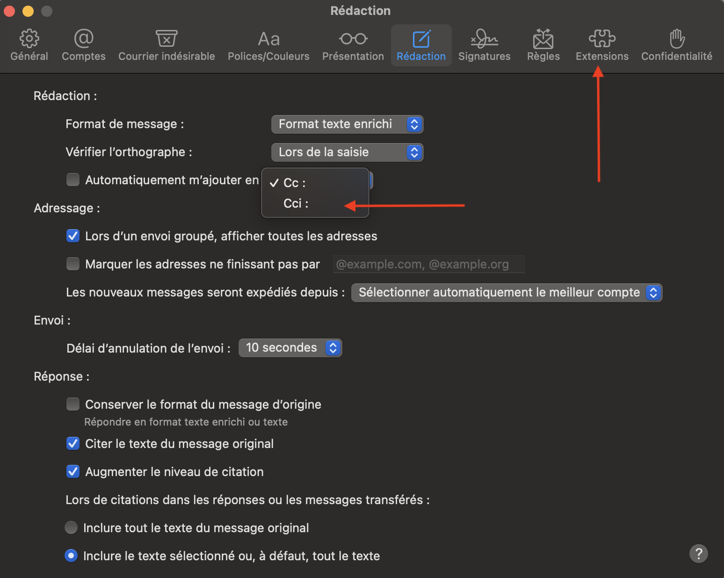Open the Présentation glasses icon
Screen dimensions: 724x578
coord(353,45)
